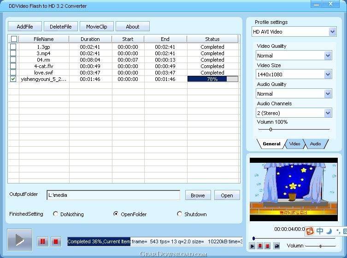Pause the conversion process
347x258 pixels.
pos(42,241)
